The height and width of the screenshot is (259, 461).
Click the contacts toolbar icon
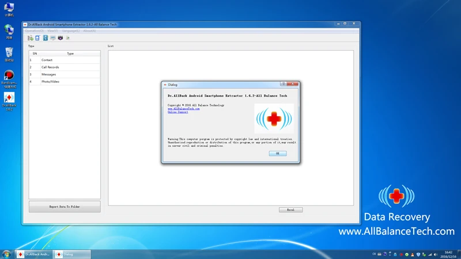pos(37,38)
